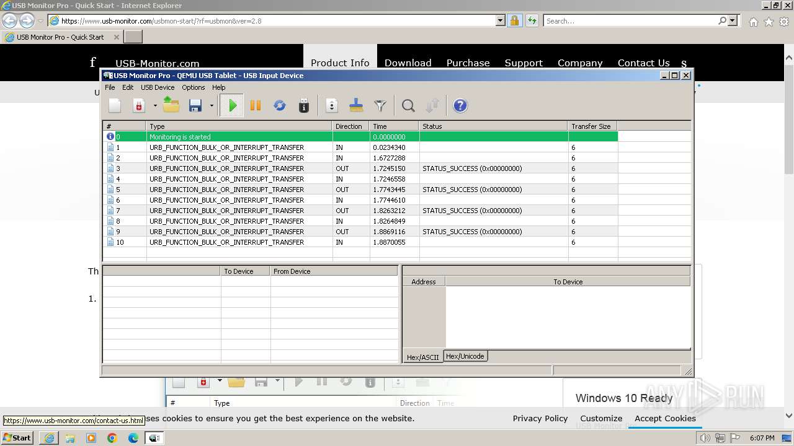The width and height of the screenshot is (794, 446).
Task: Open a saved log with the folder icon
Action: (171, 106)
